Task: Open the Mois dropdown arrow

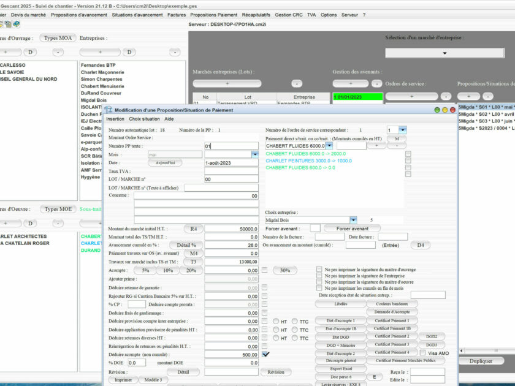Action: (x=255, y=154)
